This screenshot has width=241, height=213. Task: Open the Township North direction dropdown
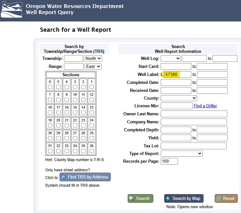(93, 58)
